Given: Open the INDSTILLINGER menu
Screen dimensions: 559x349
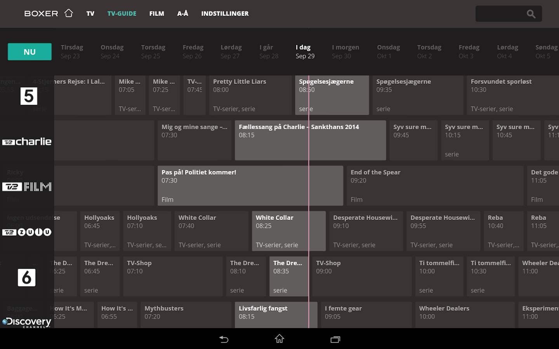Looking at the screenshot, I should point(225,13).
